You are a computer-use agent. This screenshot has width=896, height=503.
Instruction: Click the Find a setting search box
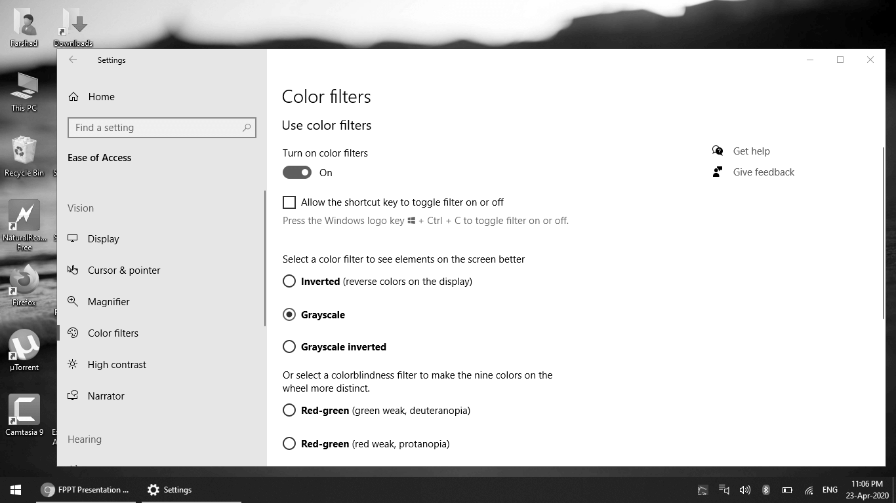coord(161,128)
